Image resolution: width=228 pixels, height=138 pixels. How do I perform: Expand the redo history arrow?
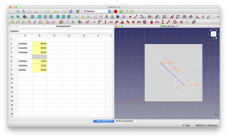pos(65,12)
